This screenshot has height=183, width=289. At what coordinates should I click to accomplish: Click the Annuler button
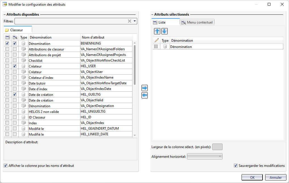coord(275,177)
